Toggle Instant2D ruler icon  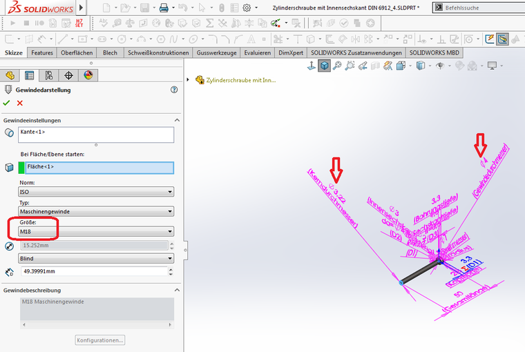coord(503,39)
